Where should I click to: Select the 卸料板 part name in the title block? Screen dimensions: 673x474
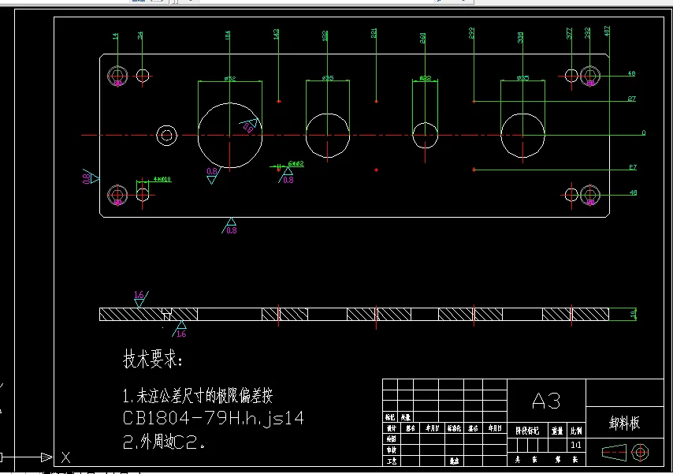(624, 424)
